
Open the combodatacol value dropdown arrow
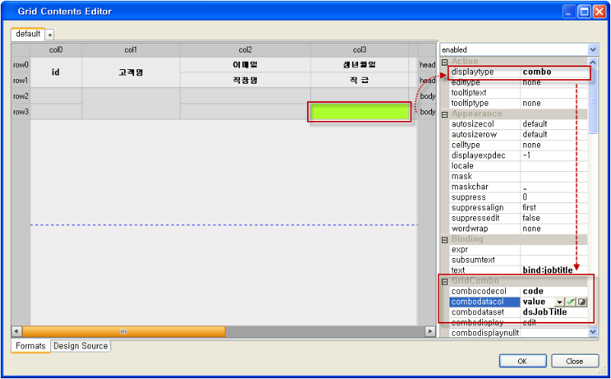pos(559,302)
